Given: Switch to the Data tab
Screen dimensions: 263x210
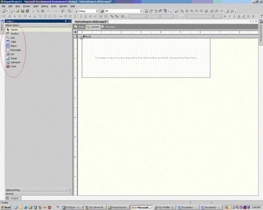Looking at the screenshot, I should [x=79, y=27].
